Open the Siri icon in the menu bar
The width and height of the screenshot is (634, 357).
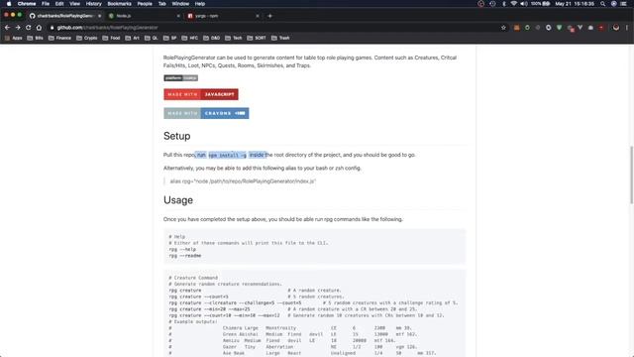point(614,4)
